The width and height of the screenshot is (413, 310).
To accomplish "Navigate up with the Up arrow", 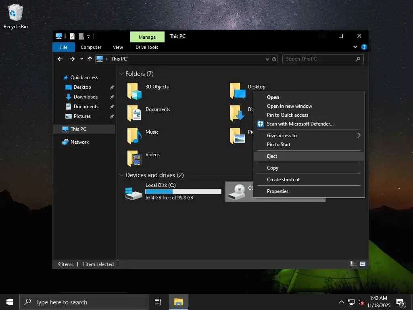I will [90, 59].
